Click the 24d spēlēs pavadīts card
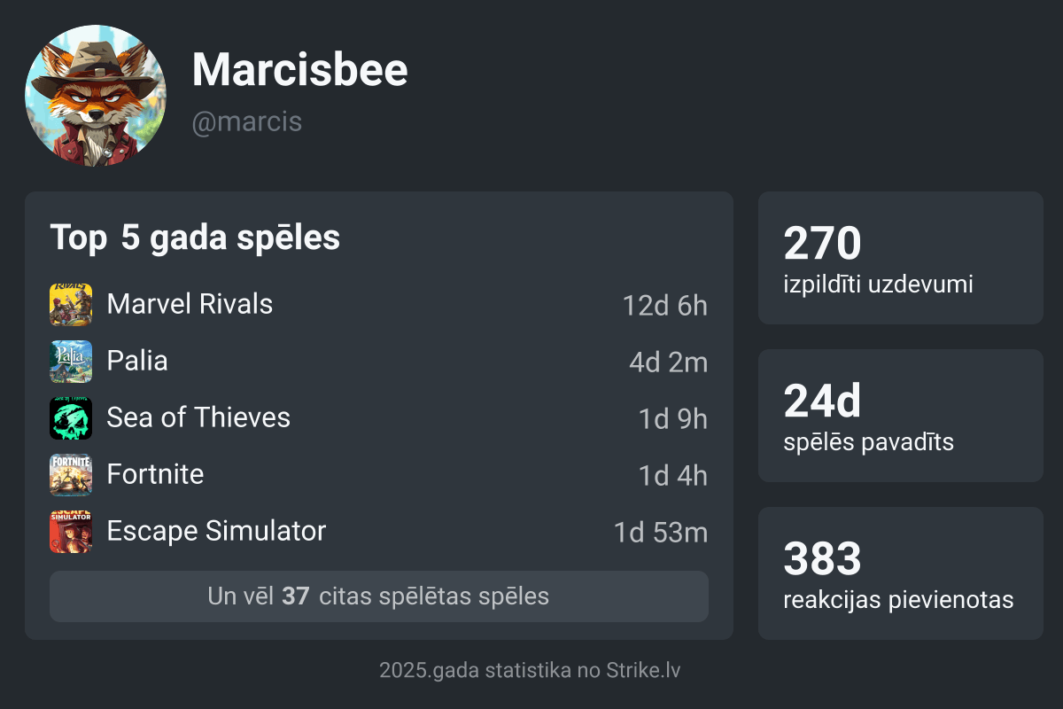1063x709 pixels. [x=900, y=416]
